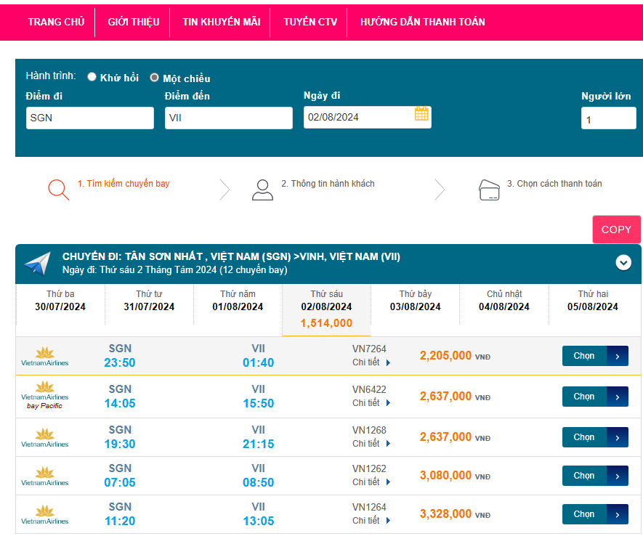Select the Một chiều one-way option
Image resolution: width=643 pixels, height=536 pixels.
point(154,78)
